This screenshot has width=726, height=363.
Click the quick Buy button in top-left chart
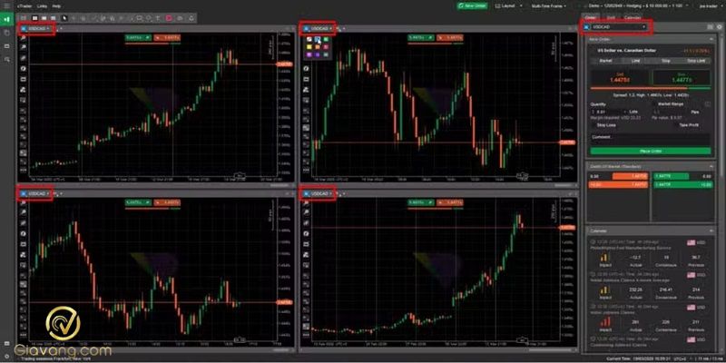138,37
